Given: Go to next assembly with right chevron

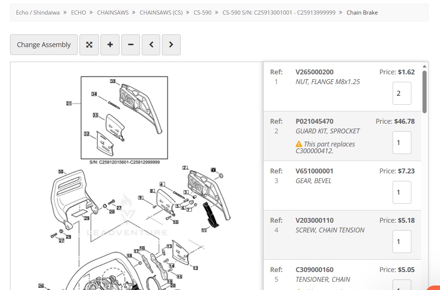Looking at the screenshot, I should 171,45.
